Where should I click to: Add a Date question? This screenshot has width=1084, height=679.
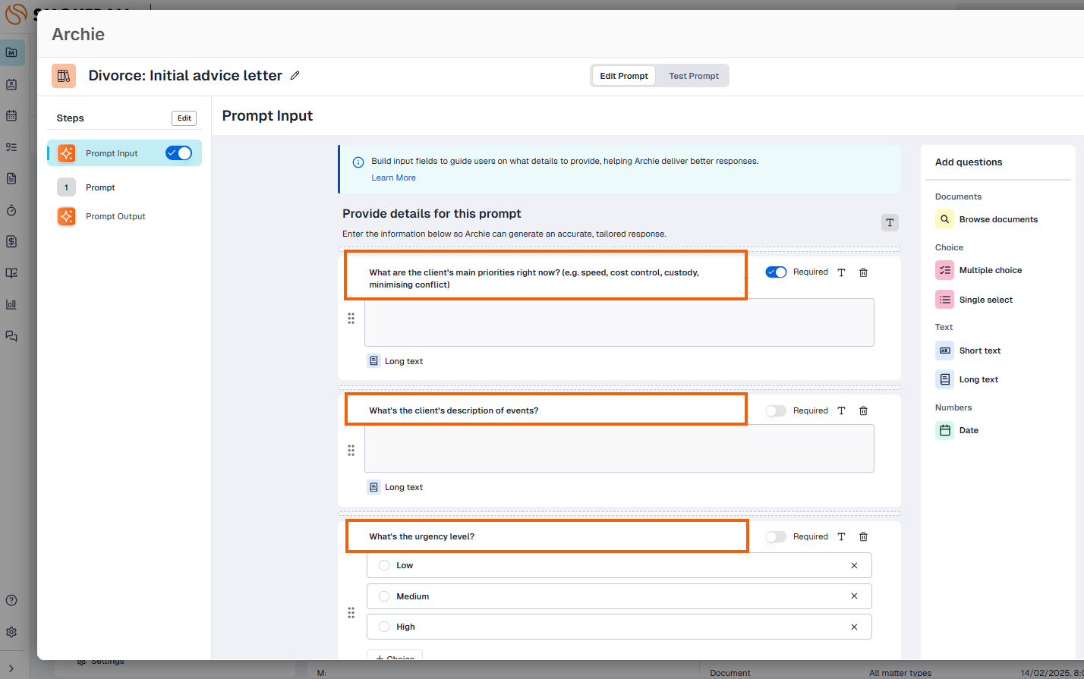[968, 430]
